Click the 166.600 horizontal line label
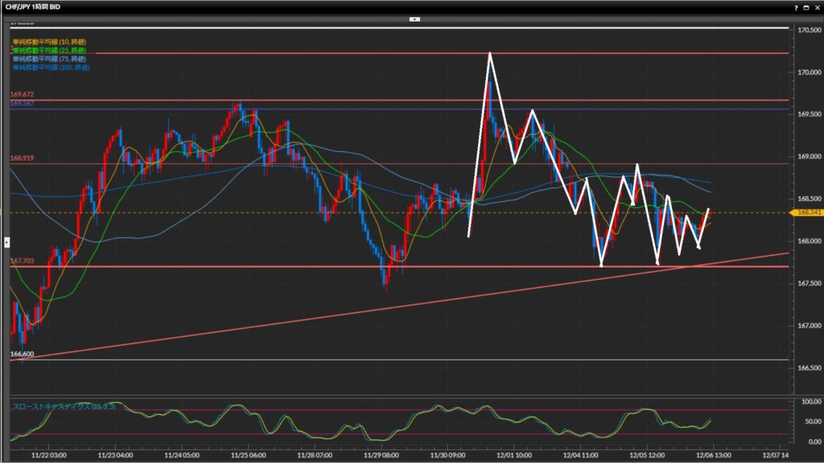 click(x=22, y=354)
